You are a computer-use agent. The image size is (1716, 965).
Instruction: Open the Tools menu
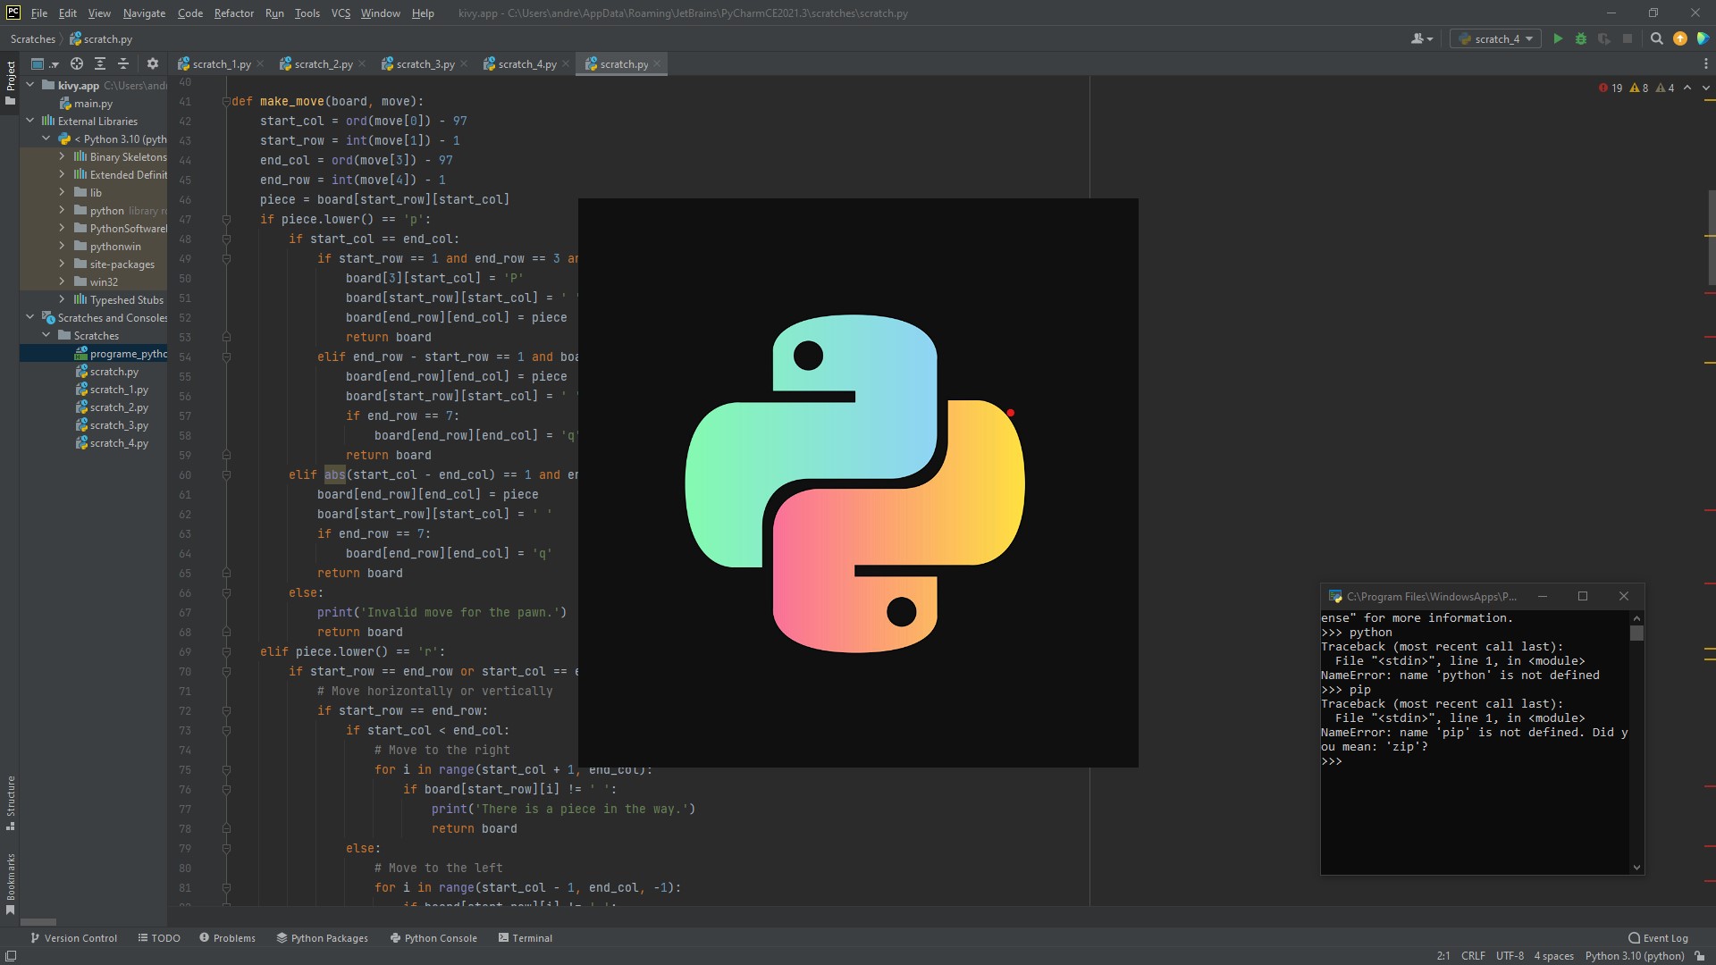[307, 13]
